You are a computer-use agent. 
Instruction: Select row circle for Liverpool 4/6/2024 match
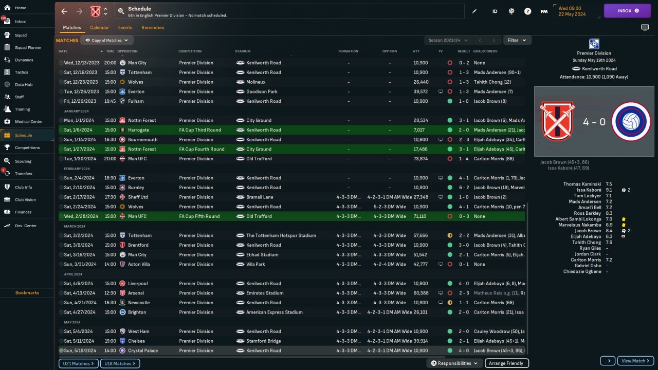(61, 284)
